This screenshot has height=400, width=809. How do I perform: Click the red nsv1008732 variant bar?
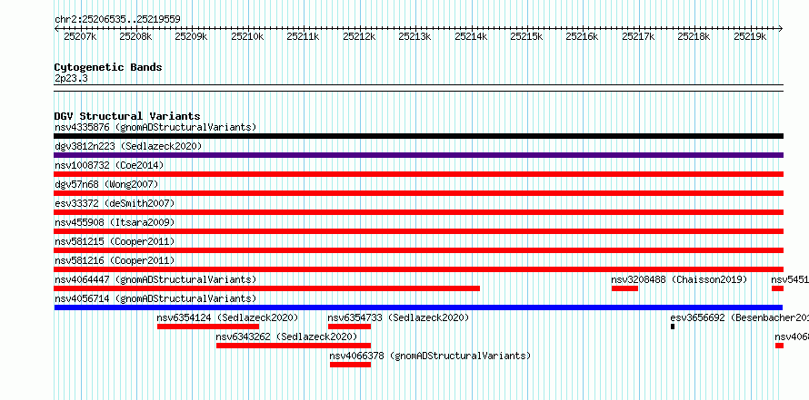pos(418,174)
